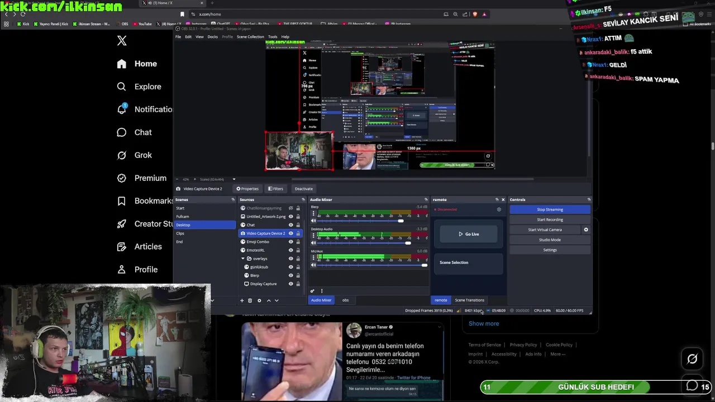This screenshot has width=715, height=402.
Task: Move selected source up
Action: (268, 300)
